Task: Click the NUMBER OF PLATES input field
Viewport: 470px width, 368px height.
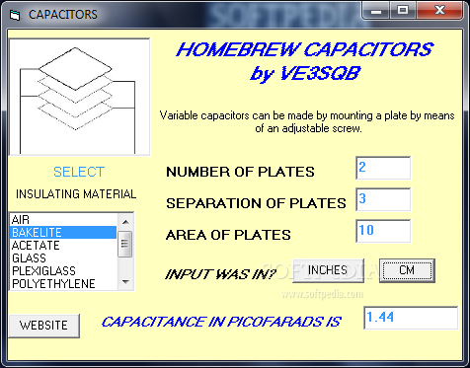Action: coord(383,168)
